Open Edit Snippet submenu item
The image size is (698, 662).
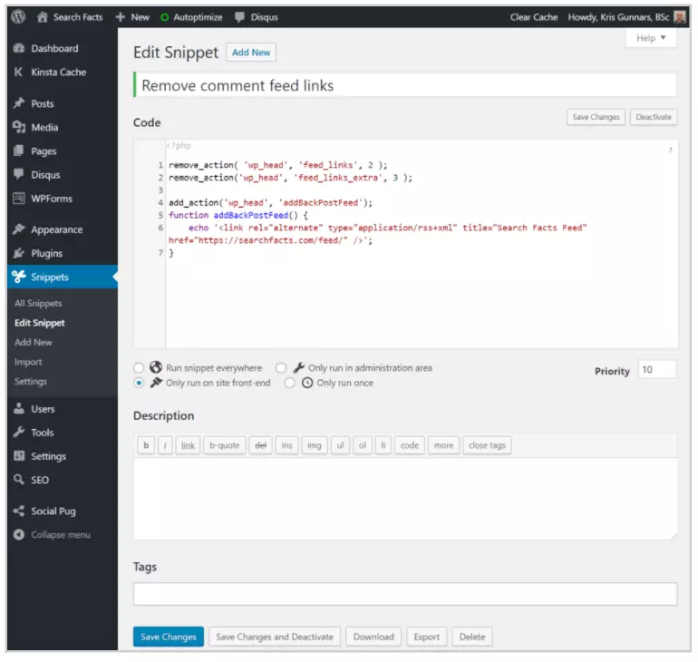pyautogui.click(x=40, y=323)
